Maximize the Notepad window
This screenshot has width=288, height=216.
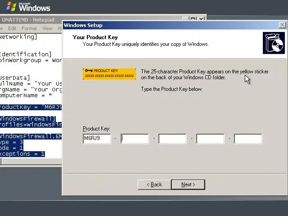click(193, 18)
